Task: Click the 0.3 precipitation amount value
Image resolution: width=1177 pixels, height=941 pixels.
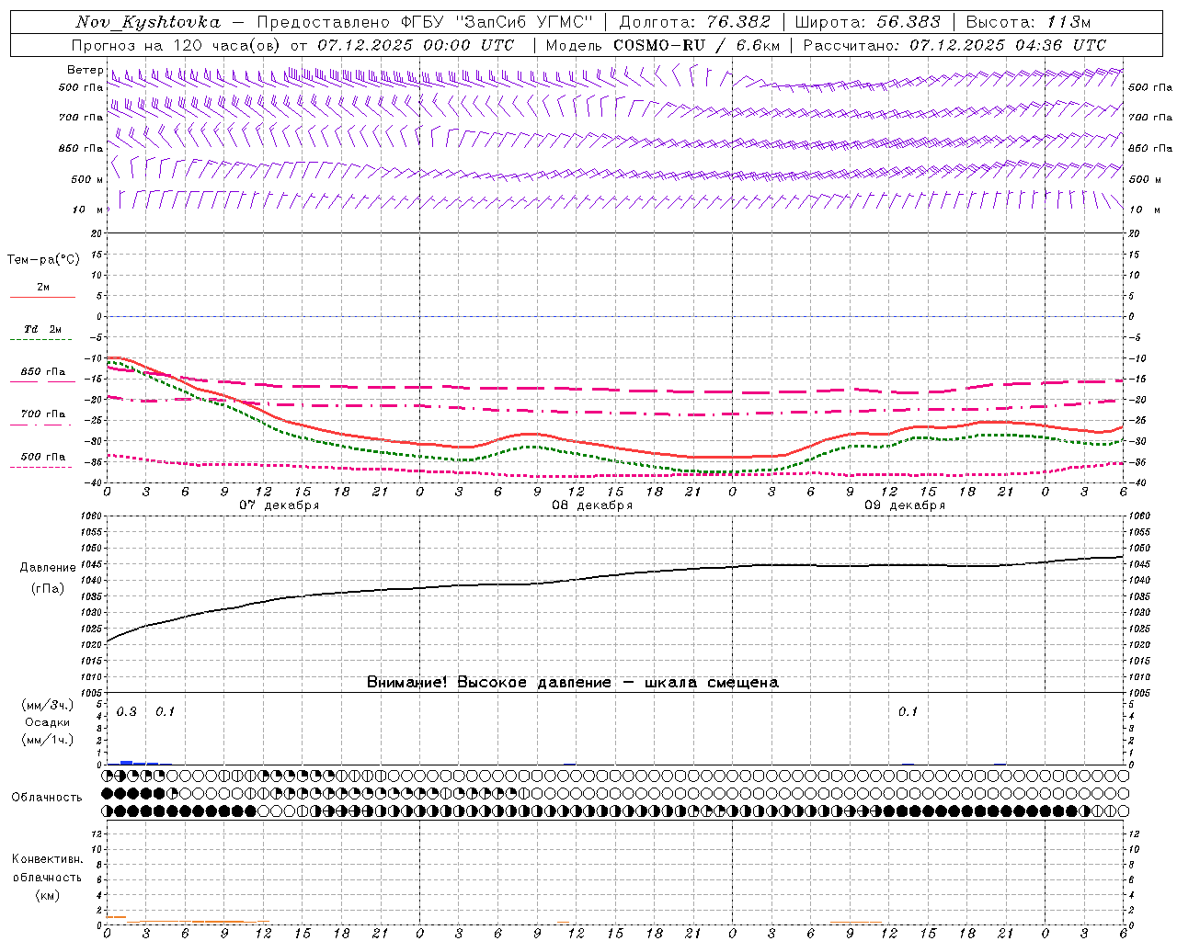Action: (x=126, y=712)
